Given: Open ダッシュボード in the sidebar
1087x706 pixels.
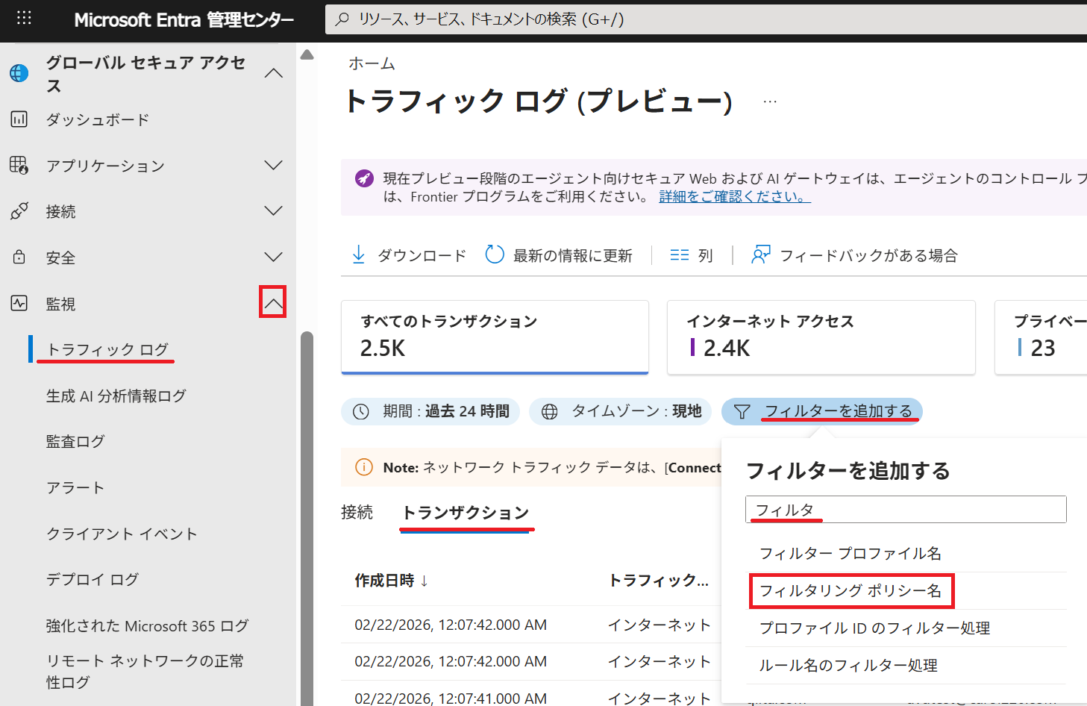Looking at the screenshot, I should point(98,119).
